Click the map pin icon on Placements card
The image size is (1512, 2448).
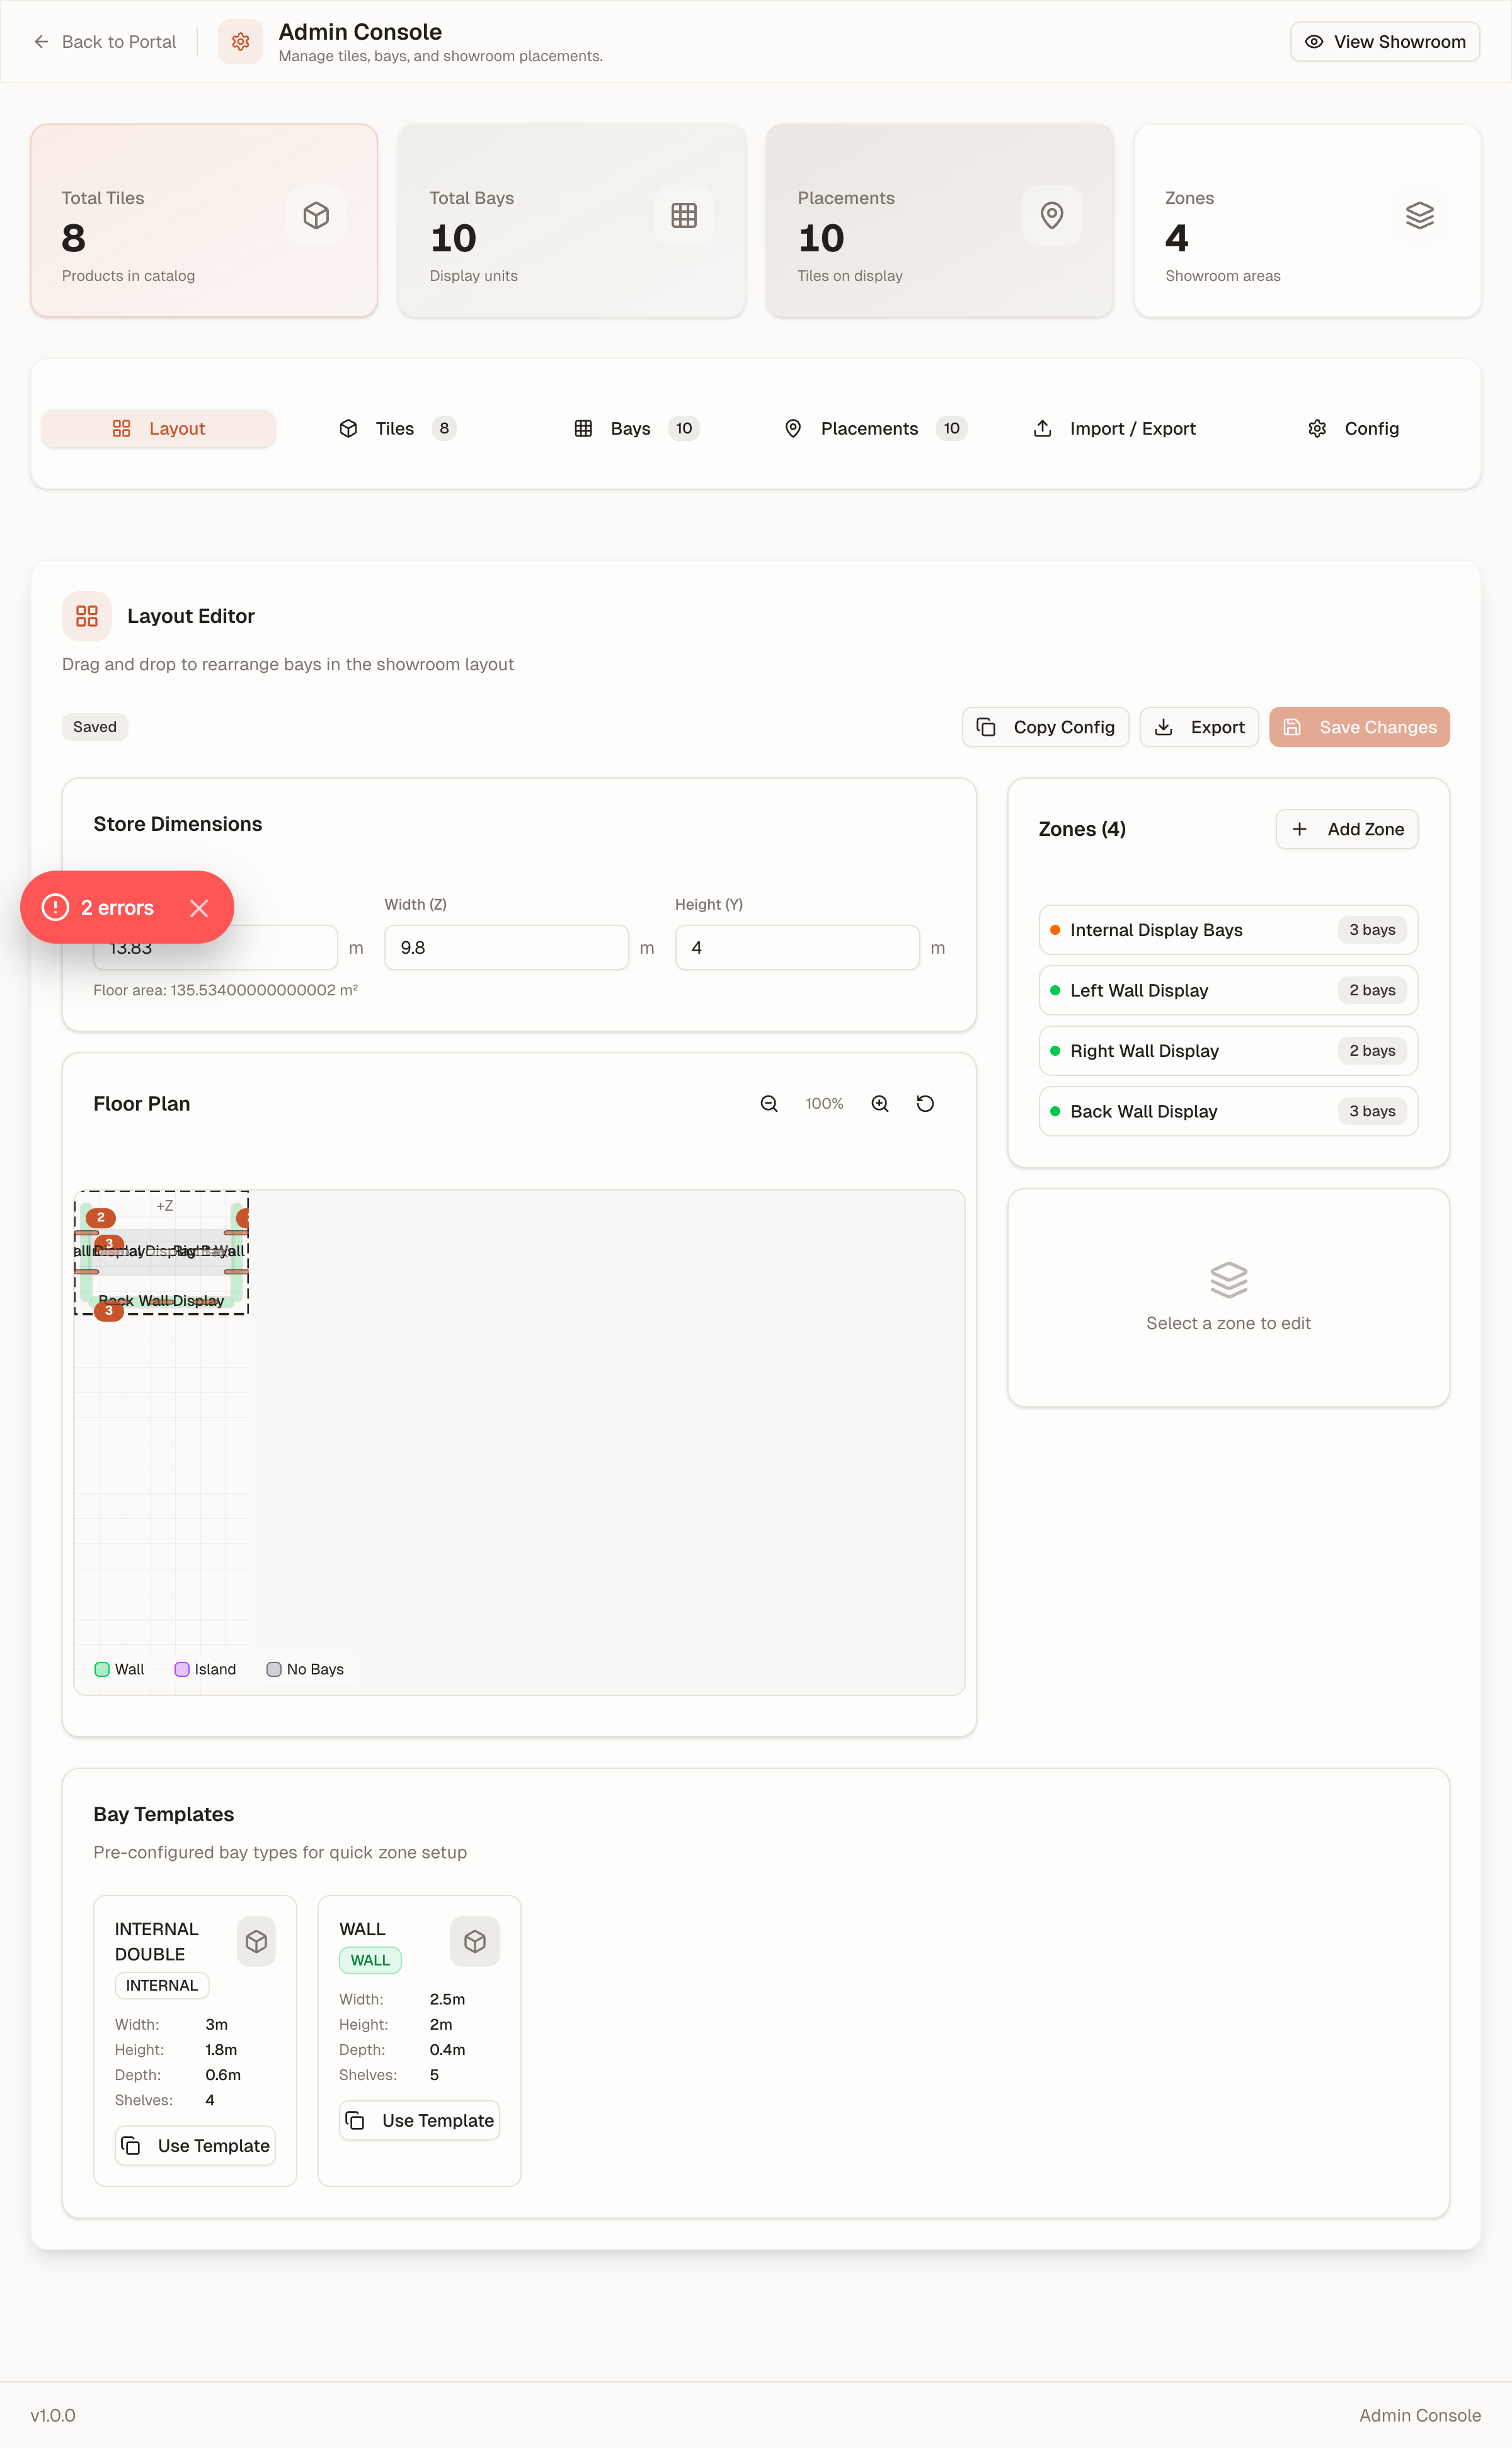(1052, 215)
